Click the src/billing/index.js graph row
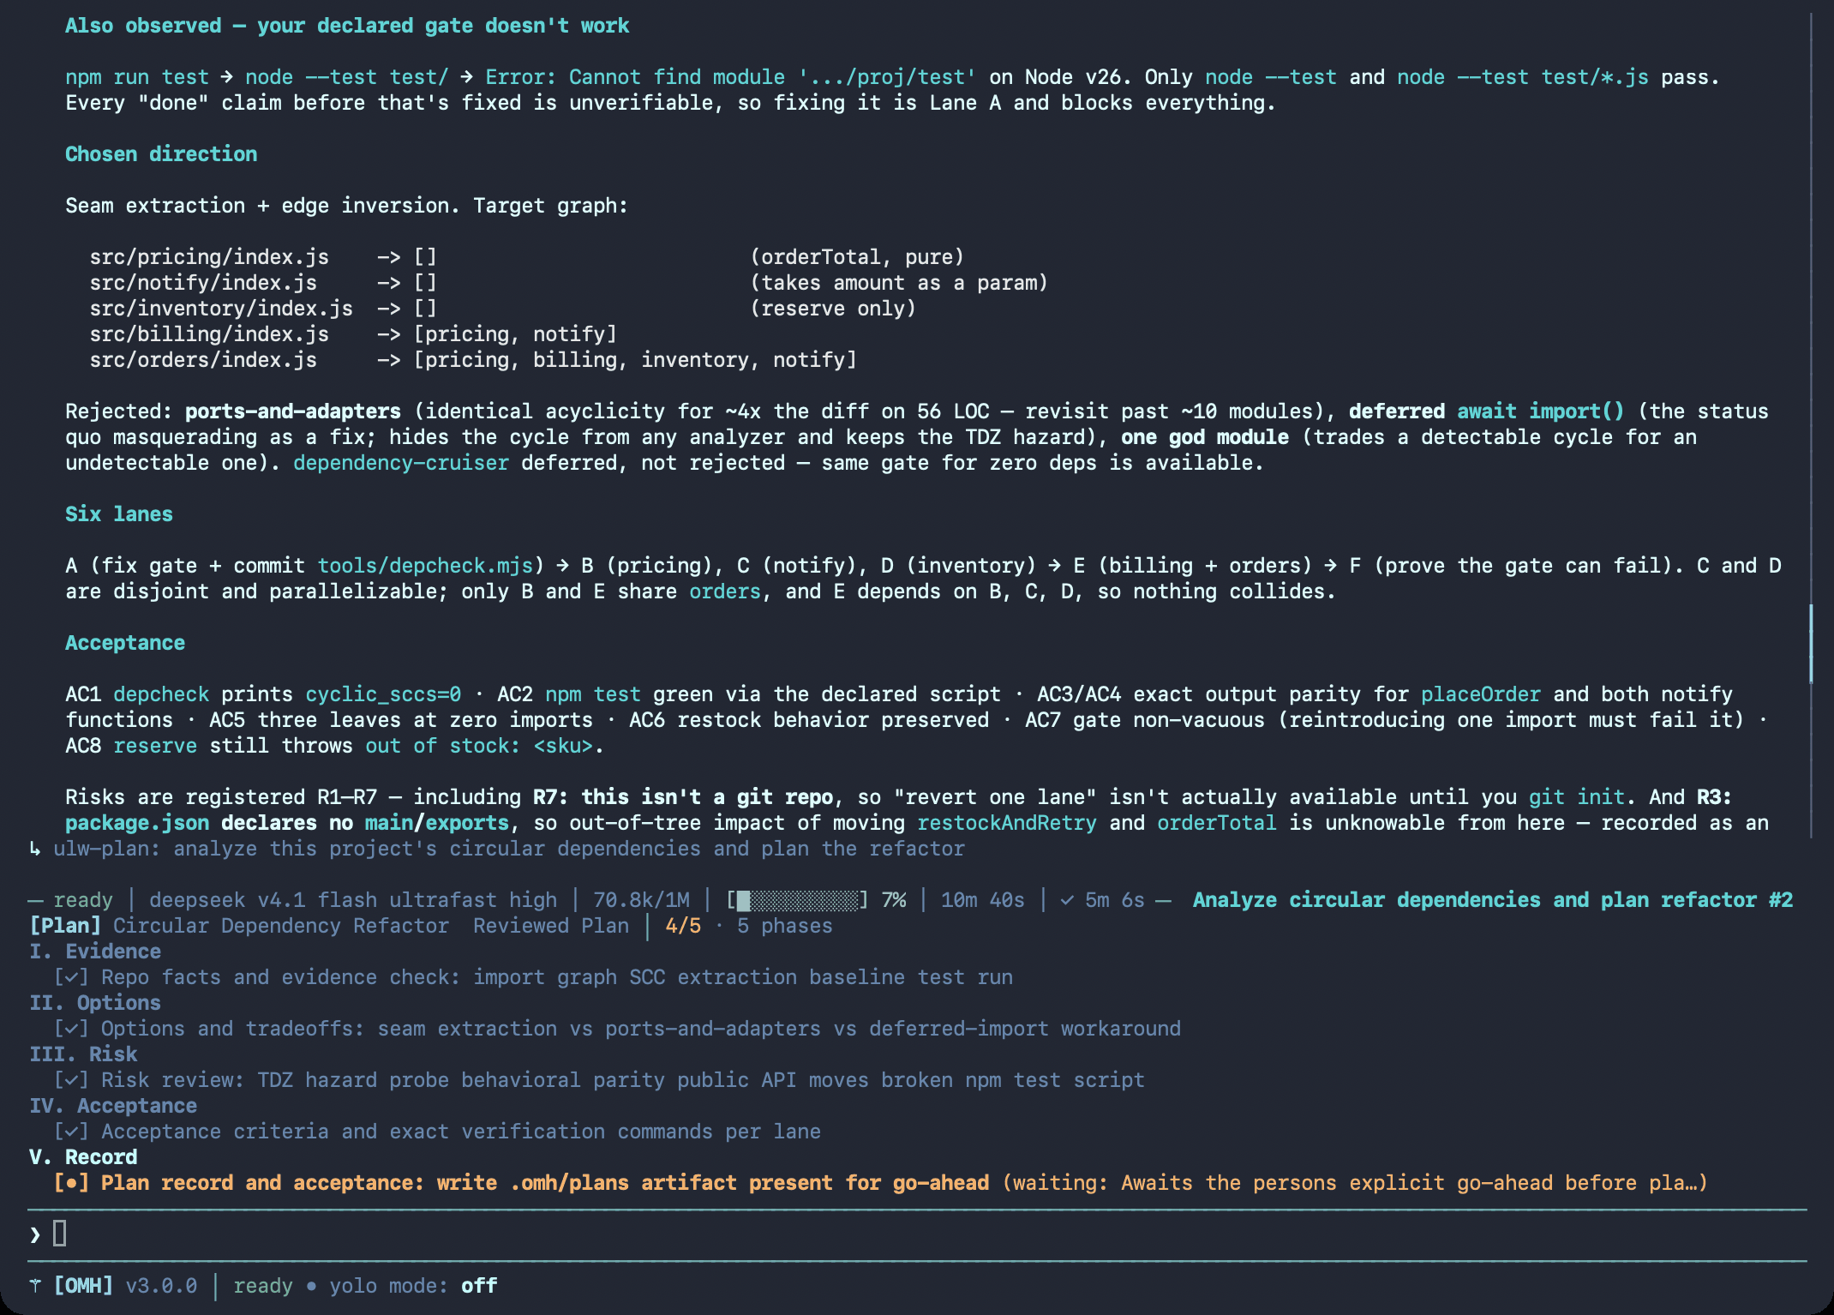The height and width of the screenshot is (1315, 1834). tap(353, 334)
